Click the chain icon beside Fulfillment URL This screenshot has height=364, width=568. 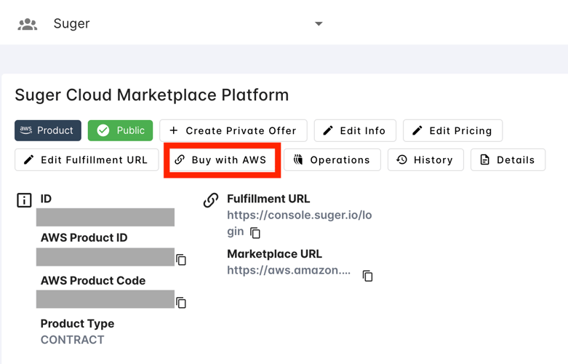click(211, 200)
